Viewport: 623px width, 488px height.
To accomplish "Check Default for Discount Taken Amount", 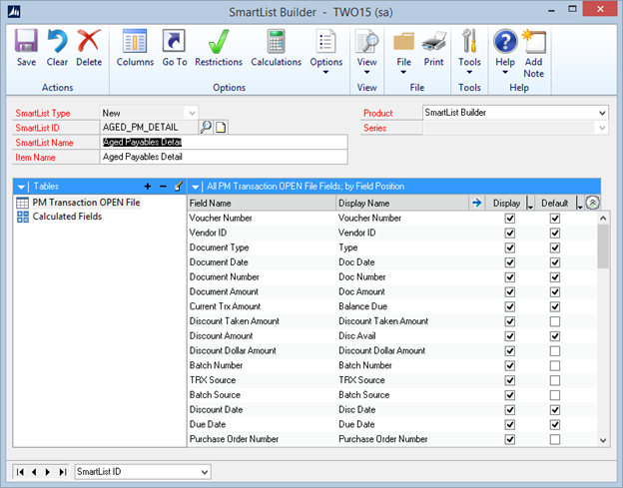I will [x=555, y=321].
